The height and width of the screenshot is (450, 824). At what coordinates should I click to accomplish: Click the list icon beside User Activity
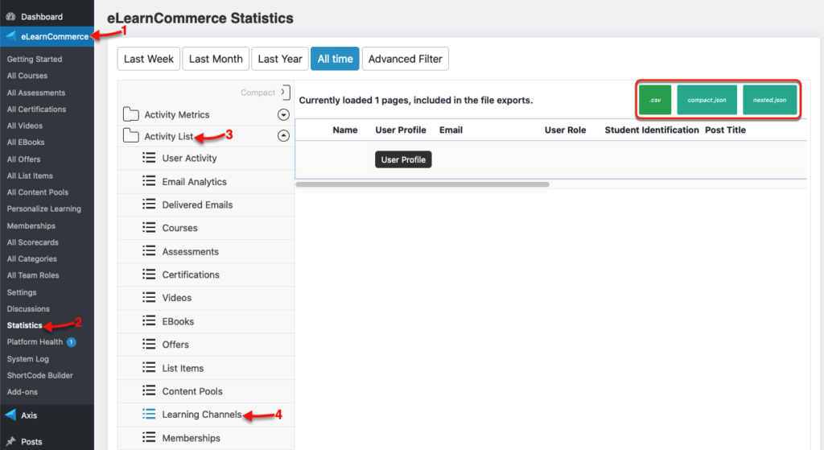149,157
